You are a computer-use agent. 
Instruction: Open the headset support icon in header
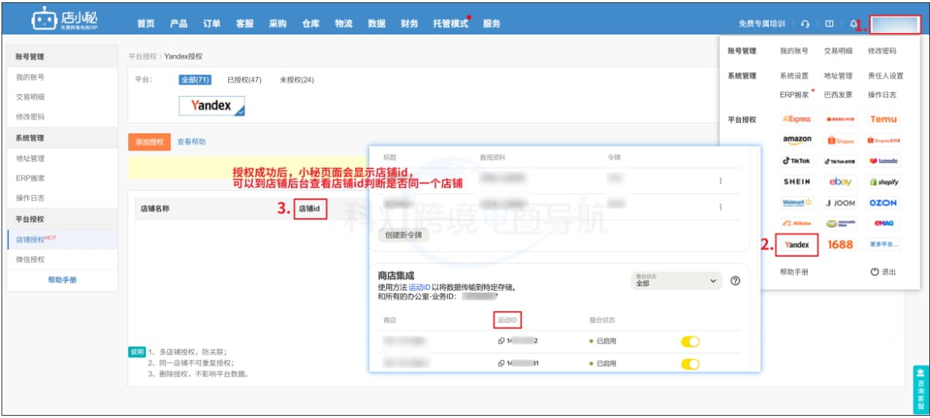coord(805,24)
